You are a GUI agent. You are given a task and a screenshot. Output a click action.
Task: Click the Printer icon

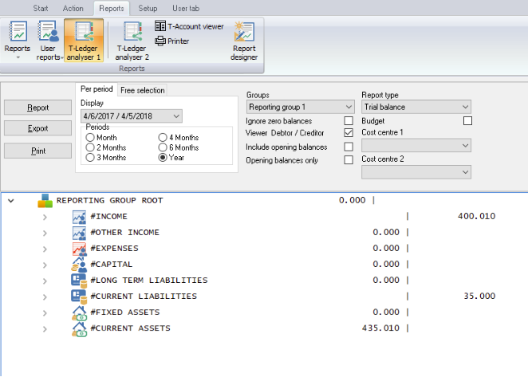click(x=172, y=41)
